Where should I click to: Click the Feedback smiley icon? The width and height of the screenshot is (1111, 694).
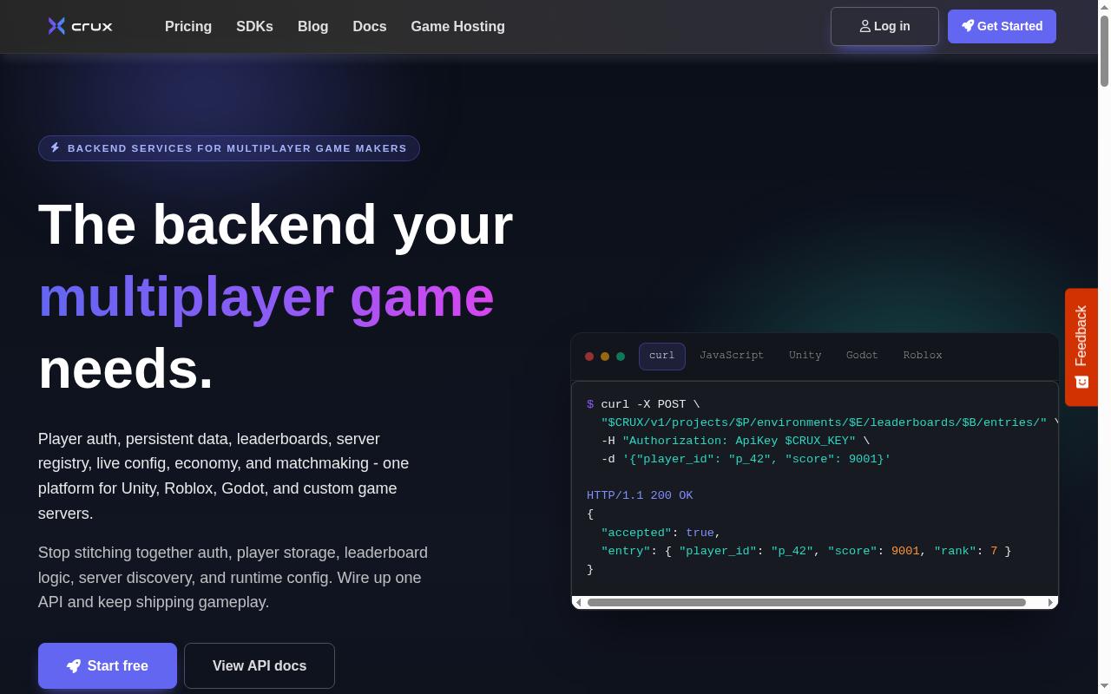click(1081, 382)
